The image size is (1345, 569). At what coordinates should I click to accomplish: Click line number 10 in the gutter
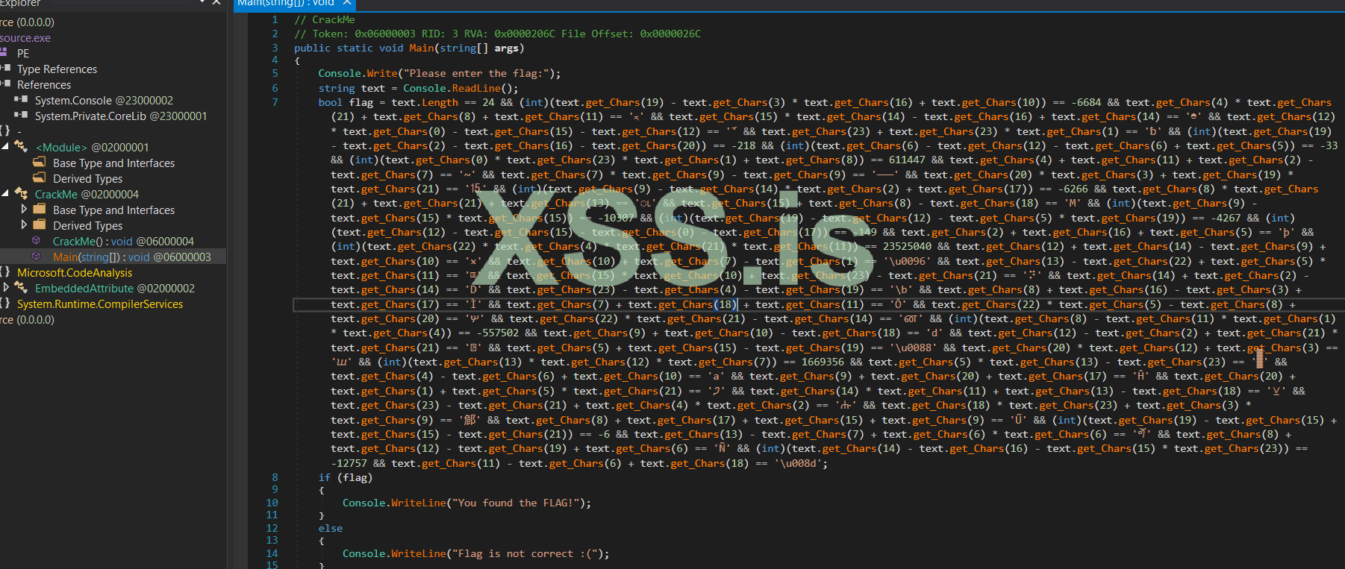[x=272, y=503]
